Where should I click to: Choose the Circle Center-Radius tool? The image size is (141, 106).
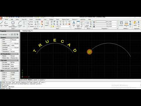pos(13,24)
